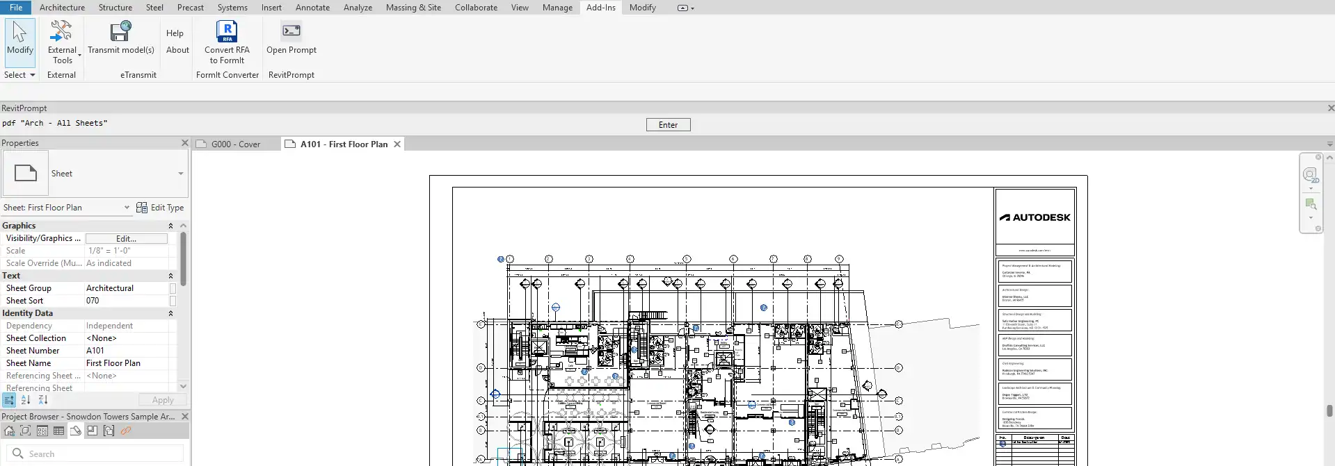Open Transmit model(s) tool

[120, 31]
